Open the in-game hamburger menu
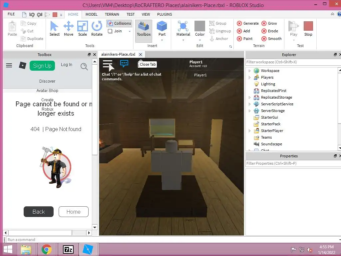 [108, 64]
